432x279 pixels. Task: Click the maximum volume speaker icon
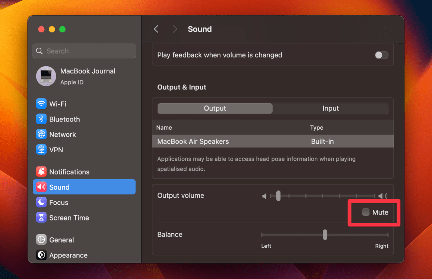(384, 196)
